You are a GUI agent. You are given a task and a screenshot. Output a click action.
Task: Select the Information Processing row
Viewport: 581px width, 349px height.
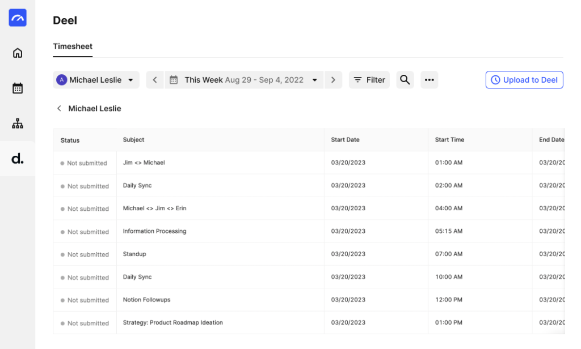click(154, 231)
